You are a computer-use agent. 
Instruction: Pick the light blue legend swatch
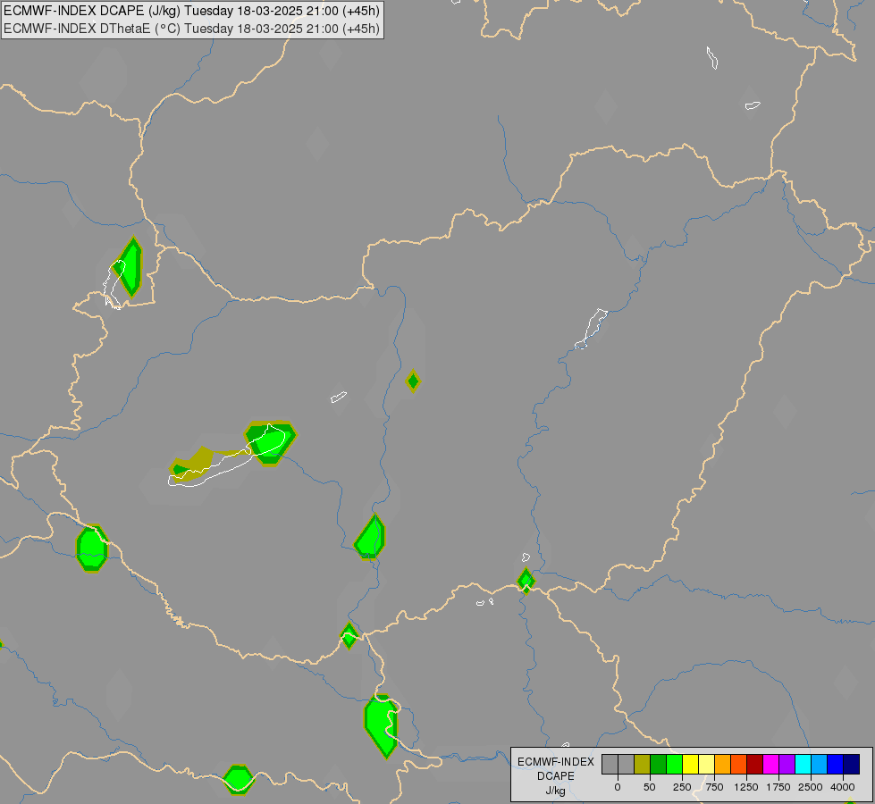click(x=820, y=764)
